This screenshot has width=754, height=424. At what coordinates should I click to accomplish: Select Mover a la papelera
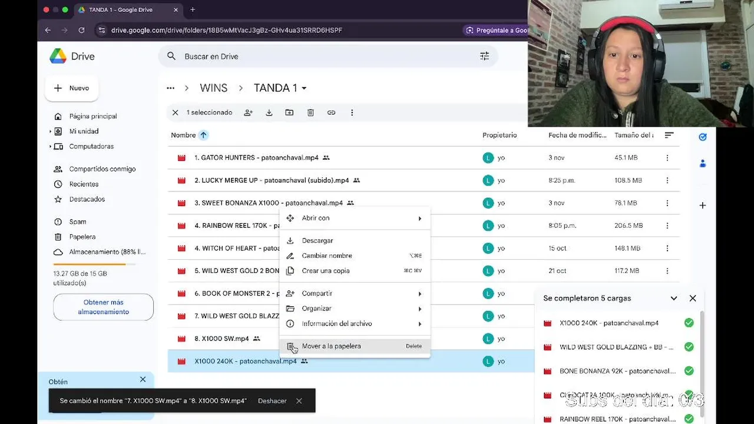355,346
